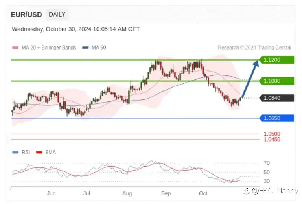Click the RSI 50 level label

pyautogui.click(x=267, y=172)
